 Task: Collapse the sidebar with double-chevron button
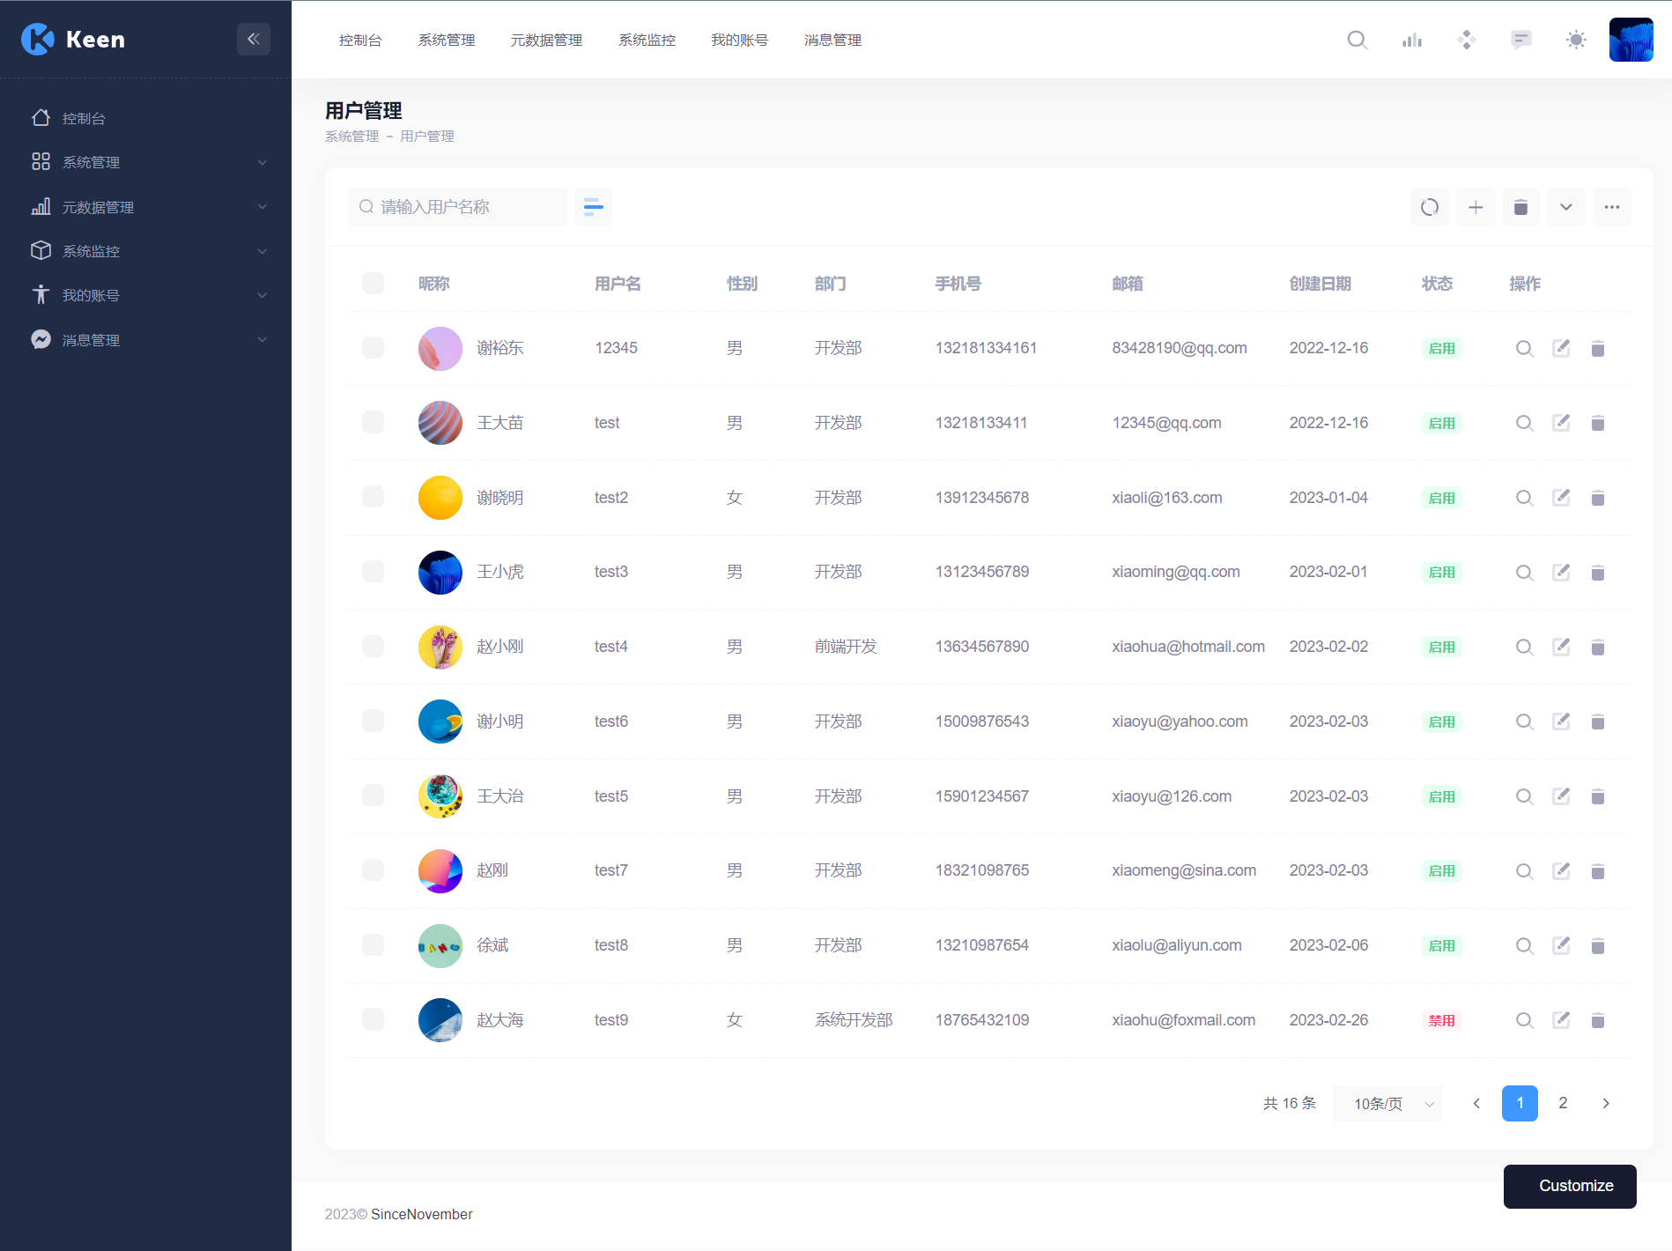point(253,39)
